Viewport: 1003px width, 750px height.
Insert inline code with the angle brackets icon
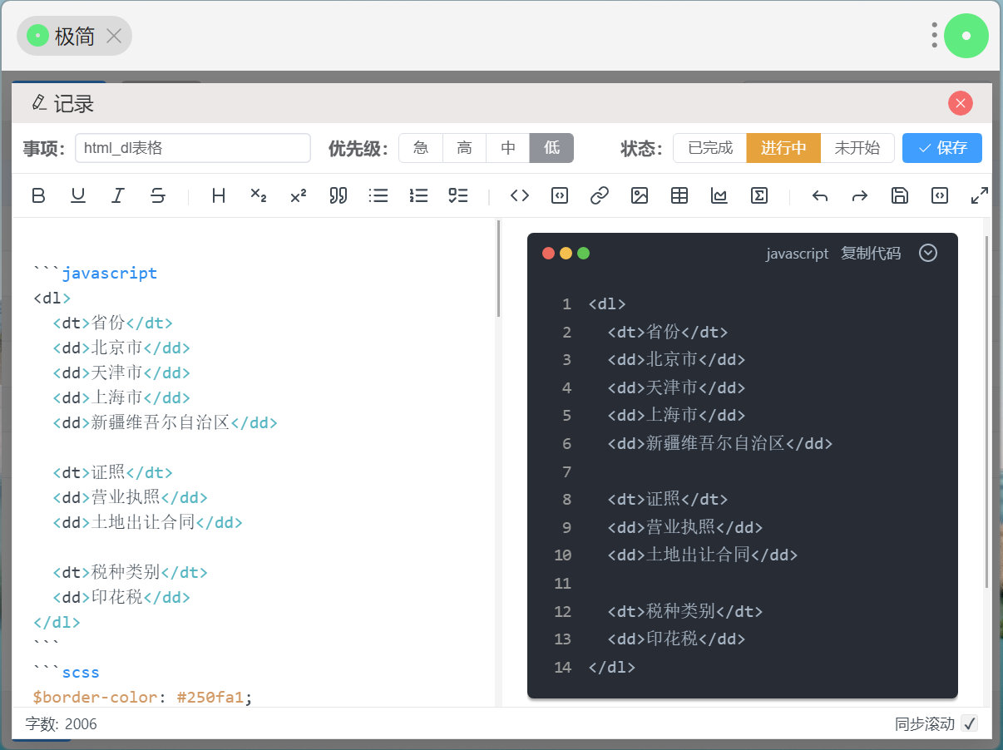[x=520, y=195]
